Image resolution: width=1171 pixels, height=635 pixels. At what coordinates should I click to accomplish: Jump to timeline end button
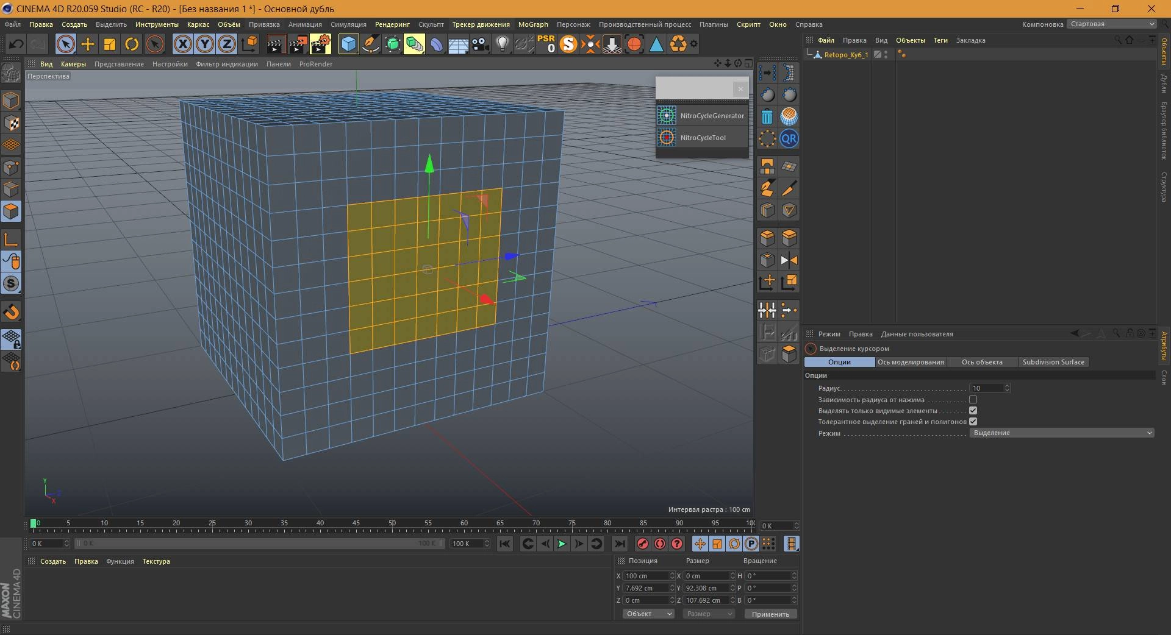click(619, 544)
